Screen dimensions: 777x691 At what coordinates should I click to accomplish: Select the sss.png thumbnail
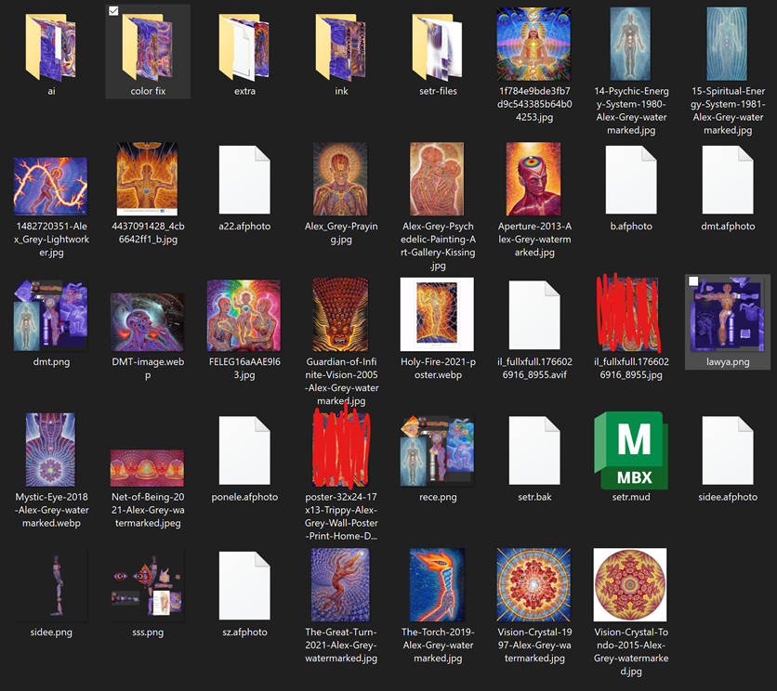click(147, 585)
